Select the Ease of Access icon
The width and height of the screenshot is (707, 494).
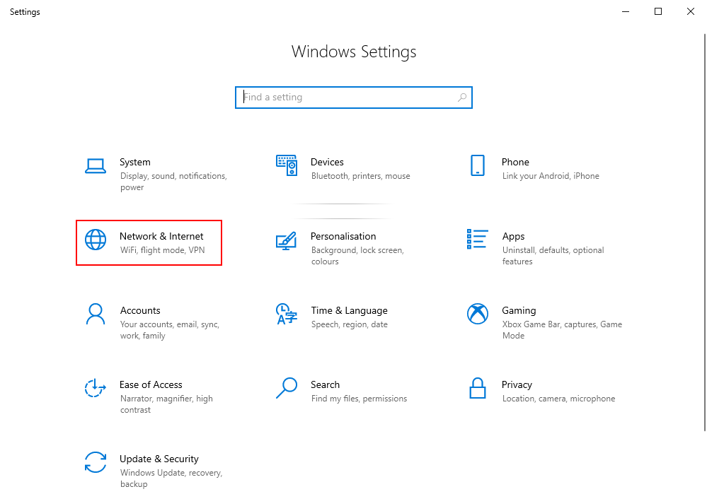(x=96, y=388)
